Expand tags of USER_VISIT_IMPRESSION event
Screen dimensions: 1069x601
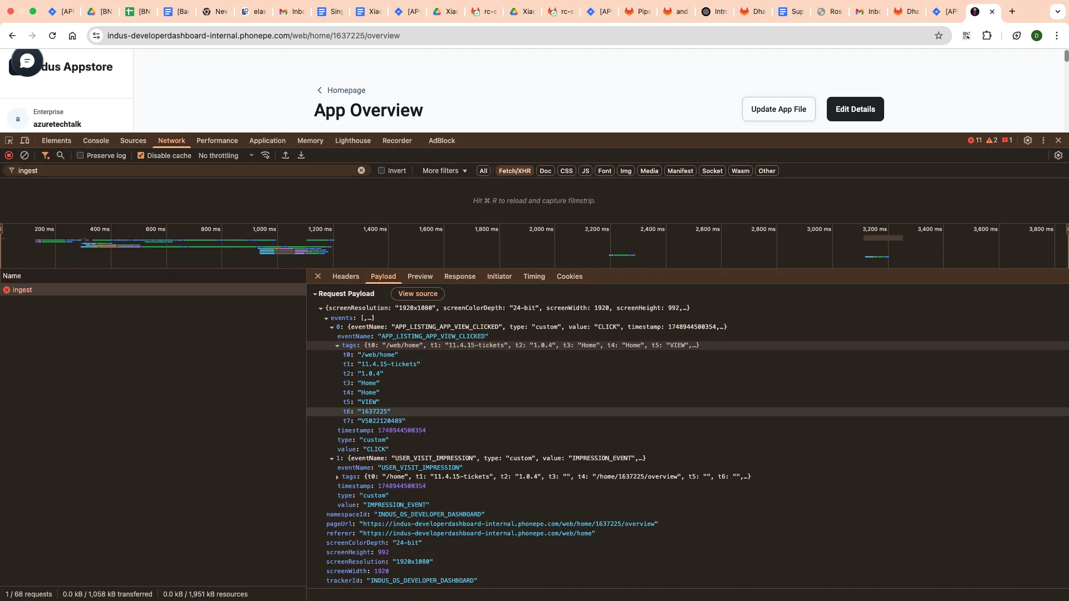(x=337, y=477)
